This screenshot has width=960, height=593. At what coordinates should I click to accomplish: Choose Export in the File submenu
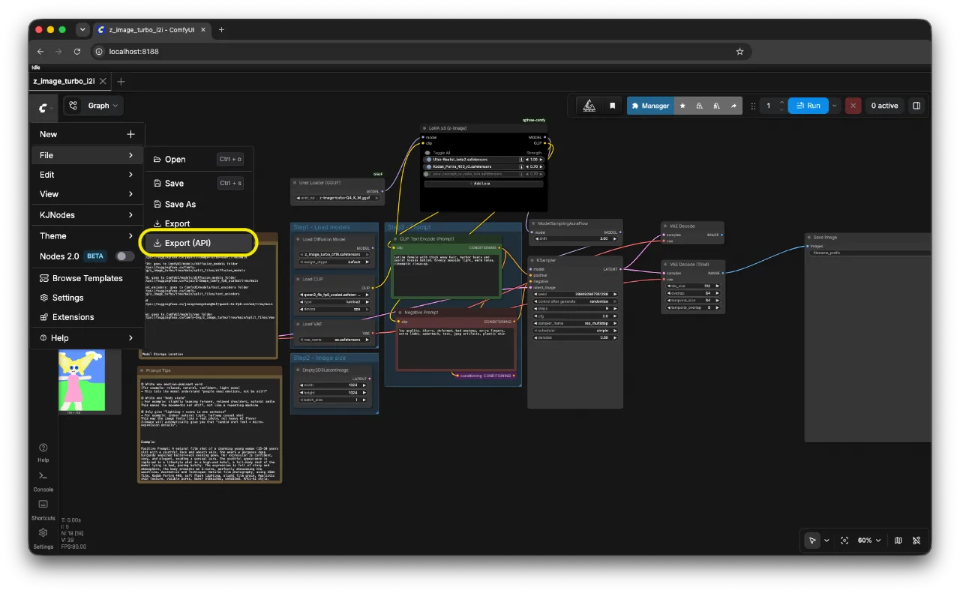coord(198,223)
